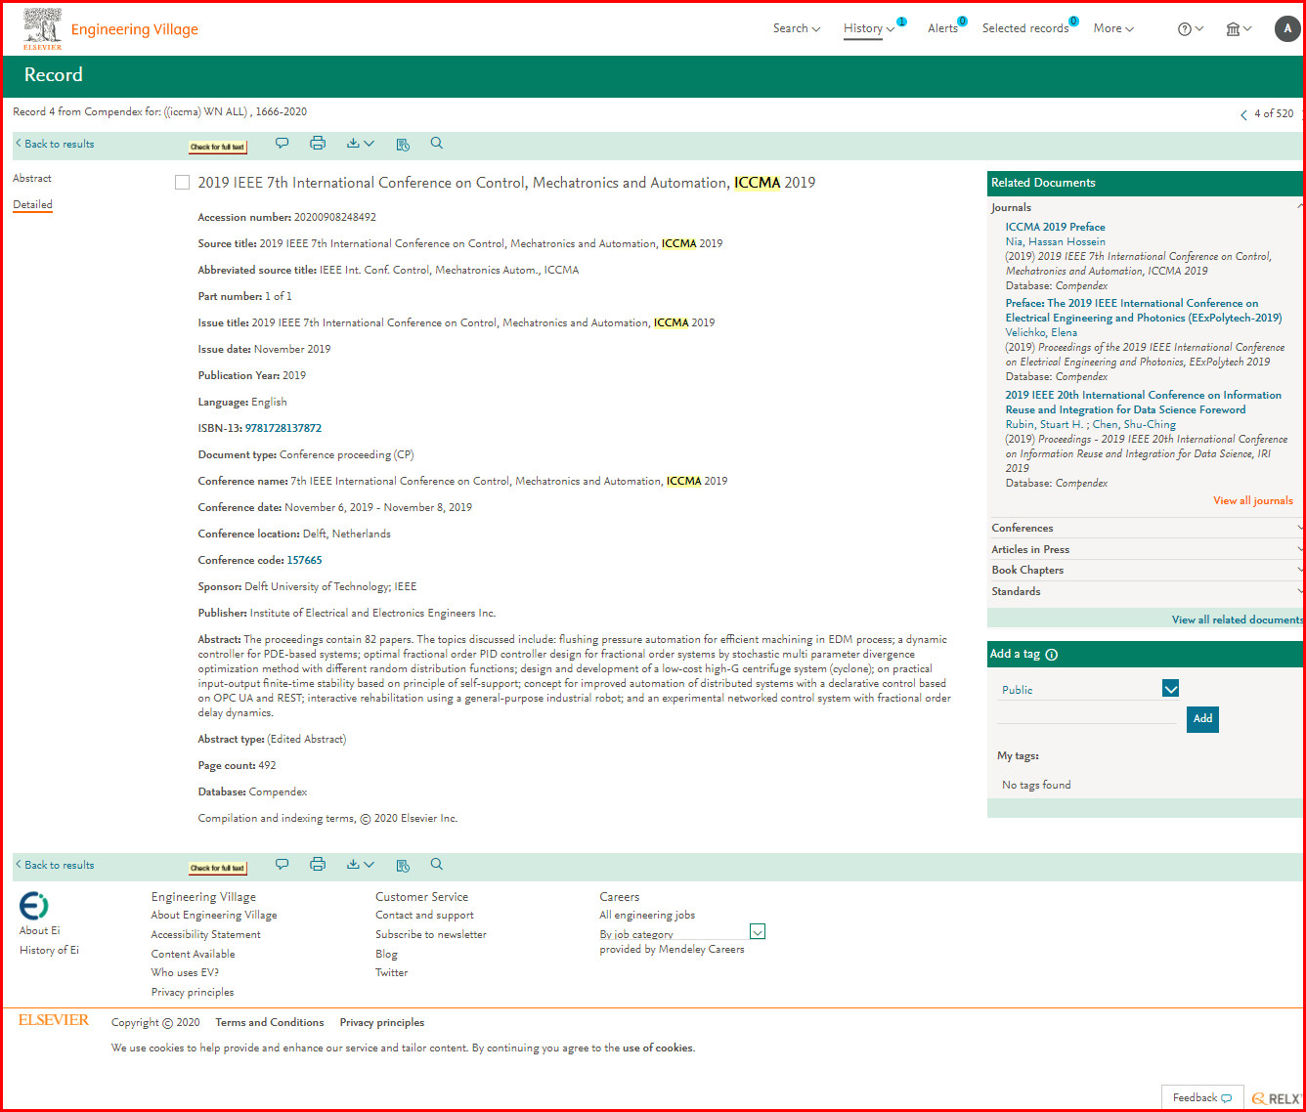The height and width of the screenshot is (1112, 1306).
Task: Switch to the Abstract view
Action: tap(32, 178)
